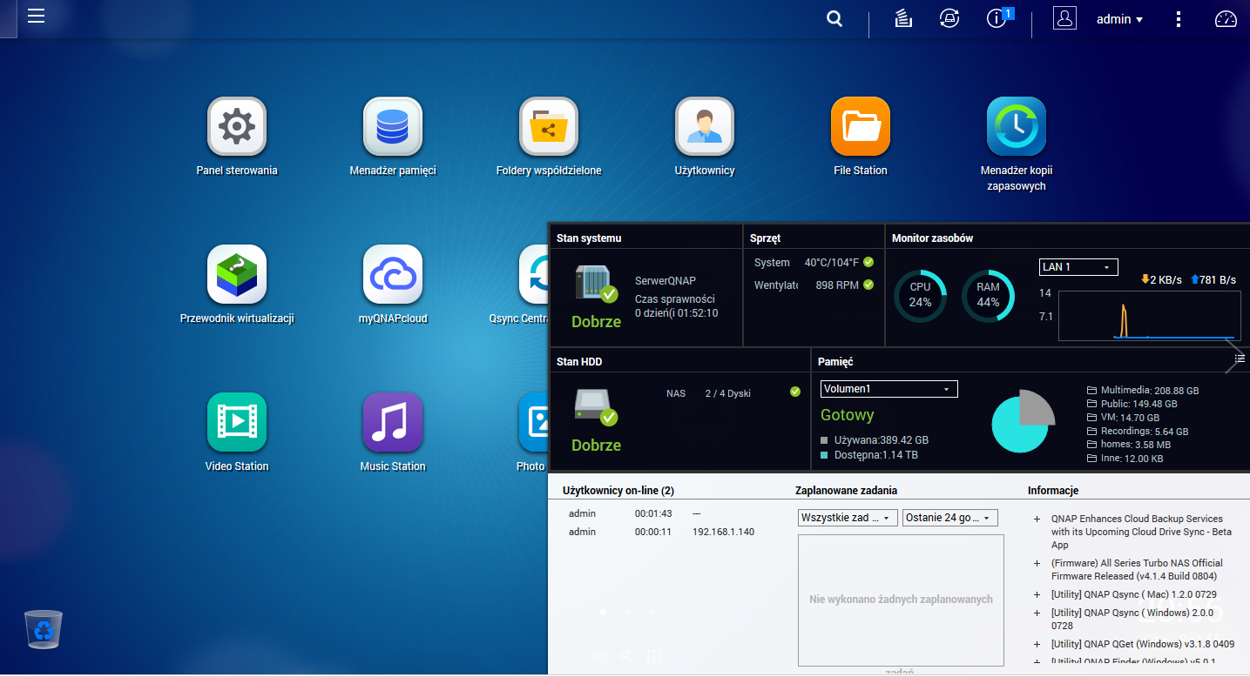Click the NAS 2 / 4 Dyski row
This screenshot has width=1250, height=677.
(x=733, y=393)
